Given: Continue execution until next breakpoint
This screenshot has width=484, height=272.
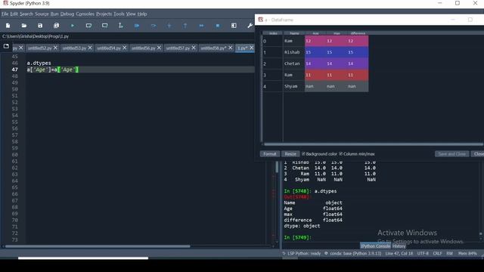Looking at the screenshot, I should [202, 26].
